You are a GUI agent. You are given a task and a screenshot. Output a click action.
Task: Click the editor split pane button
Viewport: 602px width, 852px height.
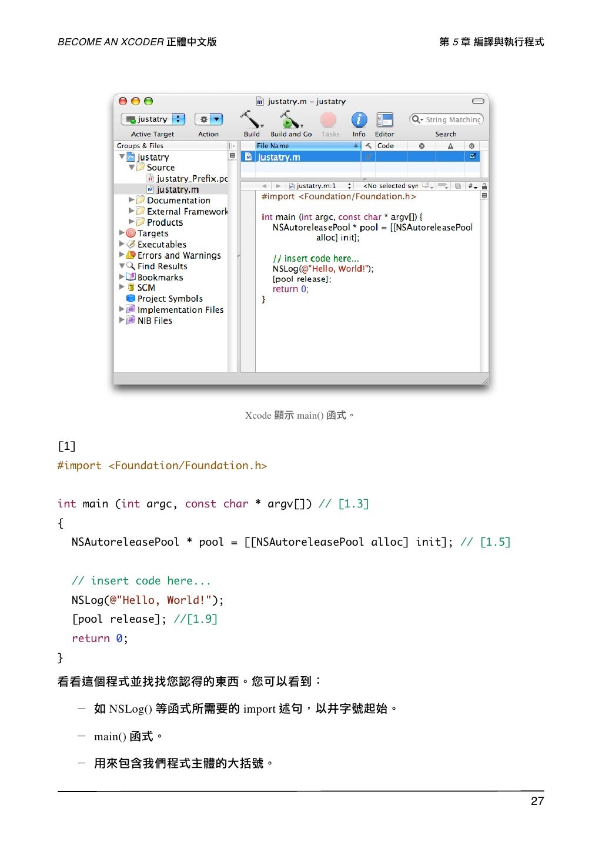click(484, 195)
